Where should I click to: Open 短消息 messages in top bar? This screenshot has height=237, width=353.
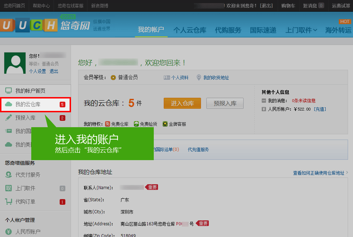tap(310, 6)
